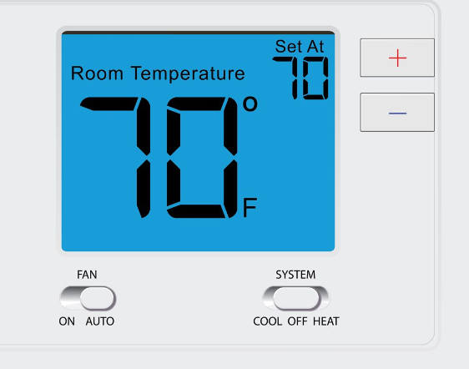469x369 pixels.
Task: Raise setpoint with the red plus button
Action: [x=397, y=58]
